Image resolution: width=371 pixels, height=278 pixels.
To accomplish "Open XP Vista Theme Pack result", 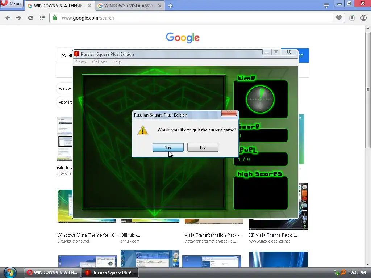I will [273, 235].
